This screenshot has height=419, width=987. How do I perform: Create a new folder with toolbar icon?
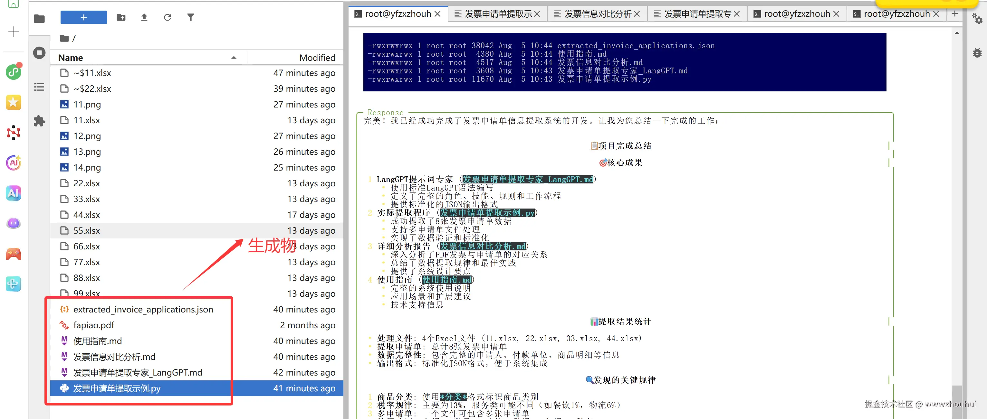coord(121,17)
